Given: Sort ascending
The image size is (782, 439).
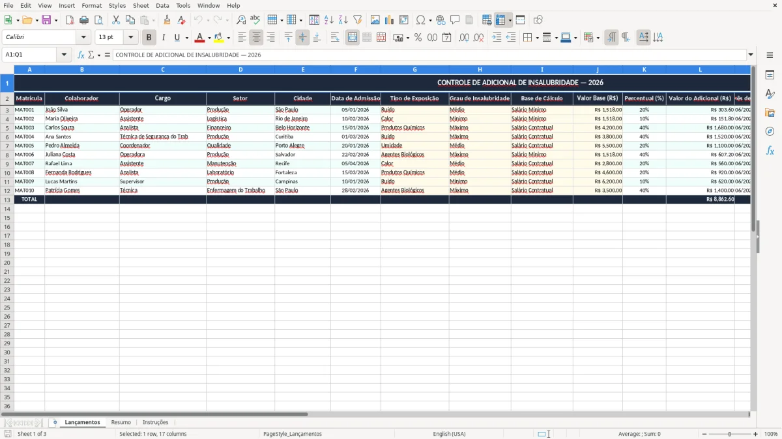Looking at the screenshot, I should click(329, 20).
